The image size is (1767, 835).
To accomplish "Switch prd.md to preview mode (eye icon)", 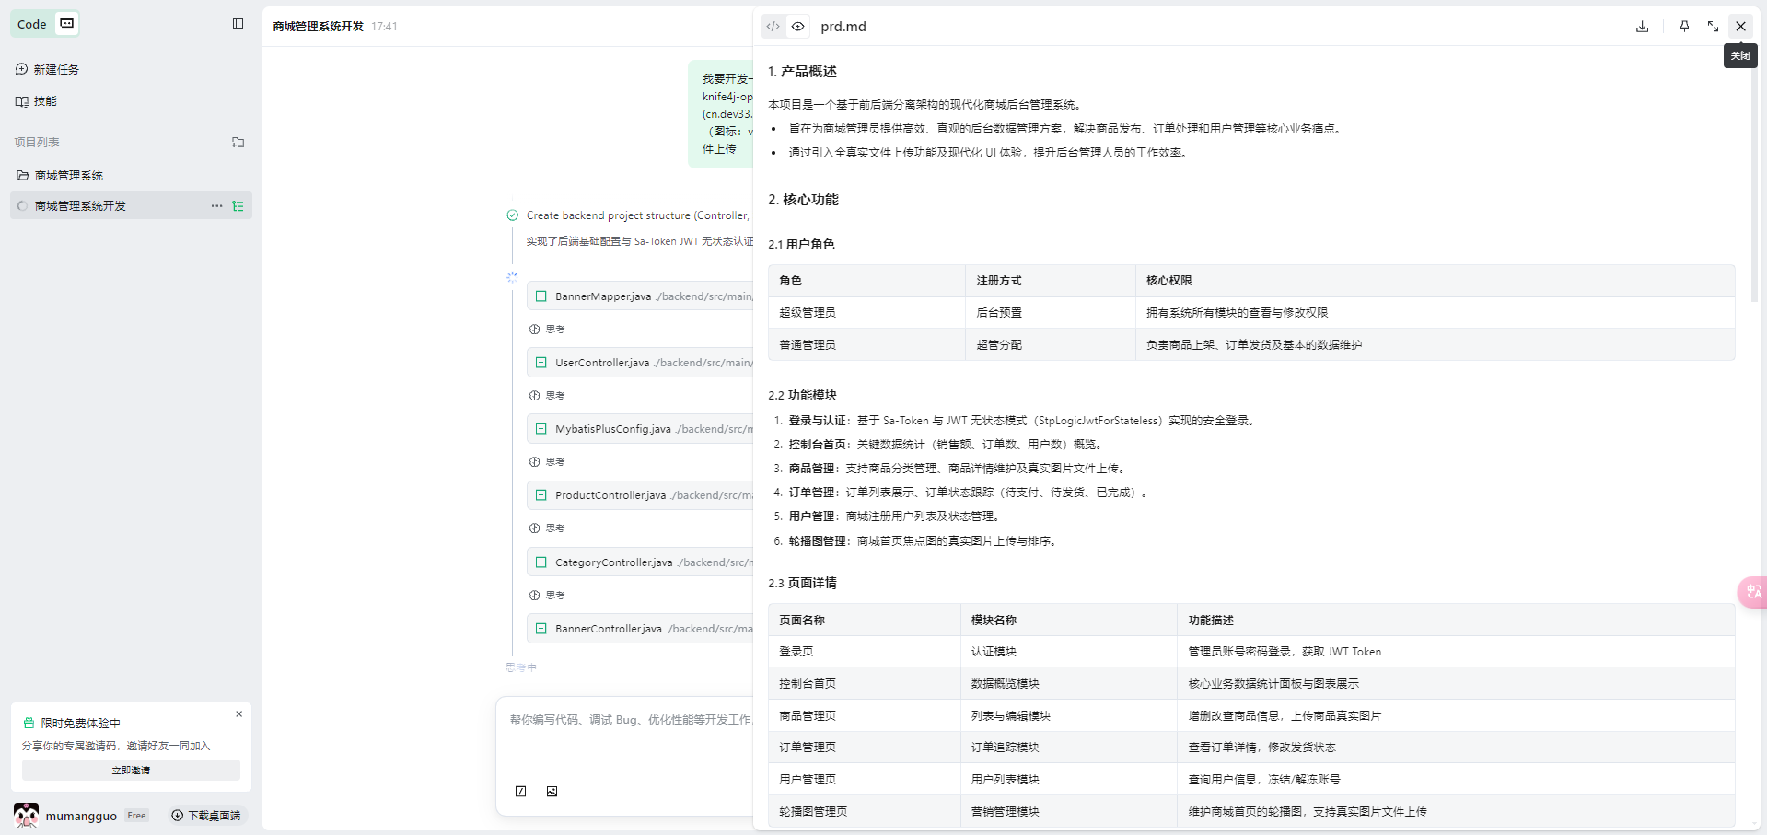I will click(798, 27).
